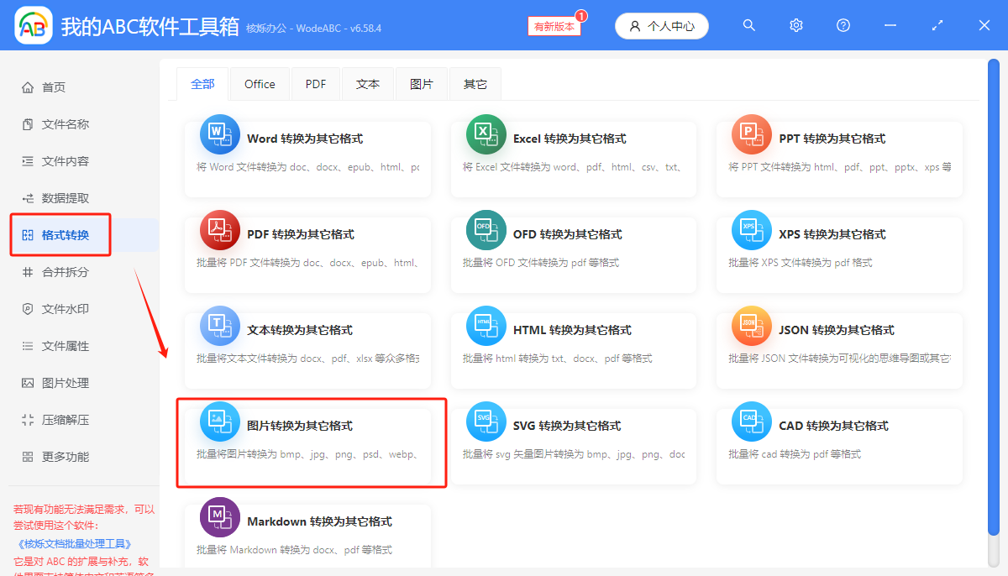Click the CAD conversion tool icon
Screen dimensions: 1008x576
coord(751,421)
